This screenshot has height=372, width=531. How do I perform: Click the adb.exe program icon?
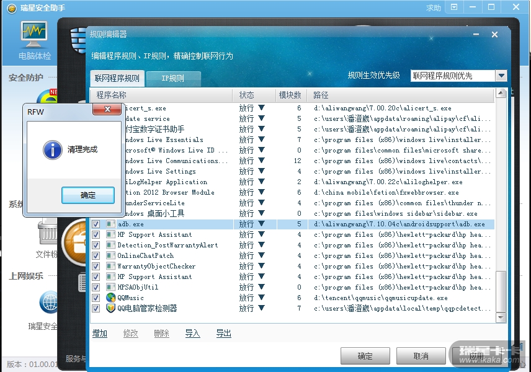coord(111,224)
